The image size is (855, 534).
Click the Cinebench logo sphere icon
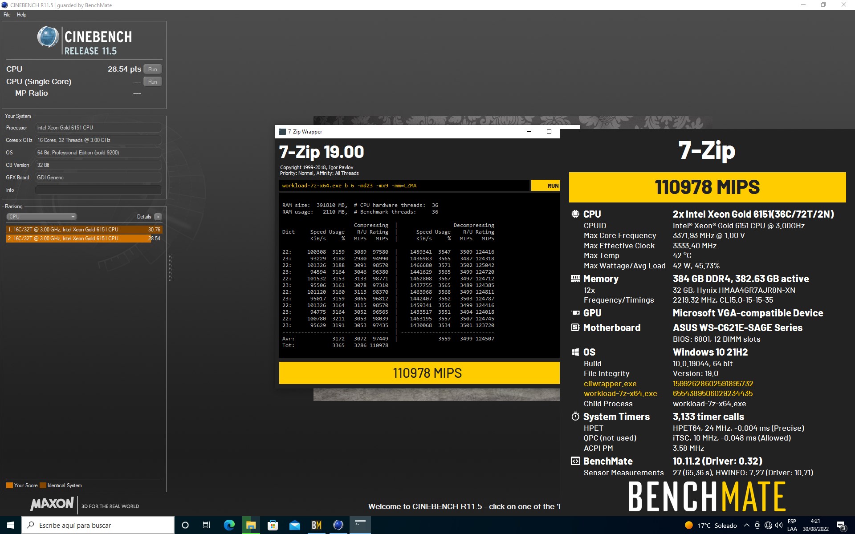tap(48, 36)
